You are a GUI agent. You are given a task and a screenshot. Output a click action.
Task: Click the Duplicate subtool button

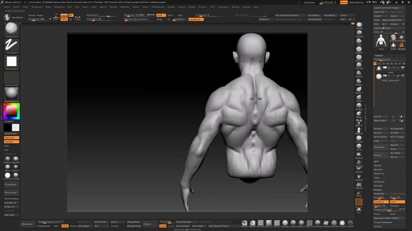click(x=380, y=147)
